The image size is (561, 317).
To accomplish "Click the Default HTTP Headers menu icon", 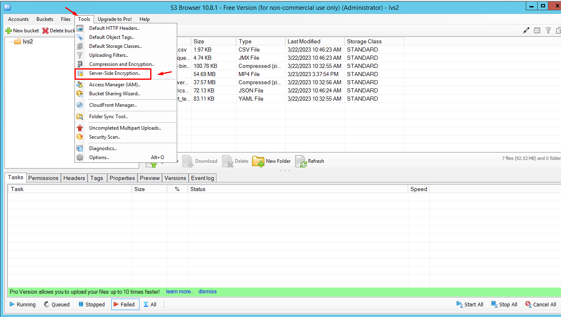I will pyautogui.click(x=80, y=28).
